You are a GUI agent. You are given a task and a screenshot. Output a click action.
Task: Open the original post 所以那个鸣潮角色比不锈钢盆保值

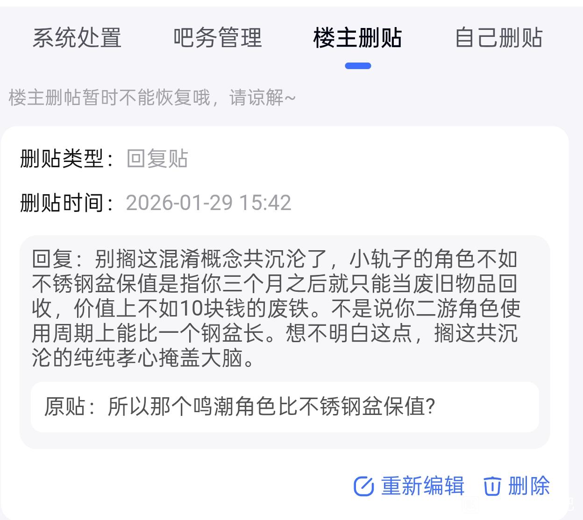coord(271,407)
